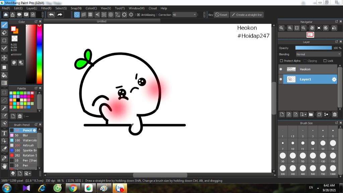Open the Layer menu

(x=32, y=8)
